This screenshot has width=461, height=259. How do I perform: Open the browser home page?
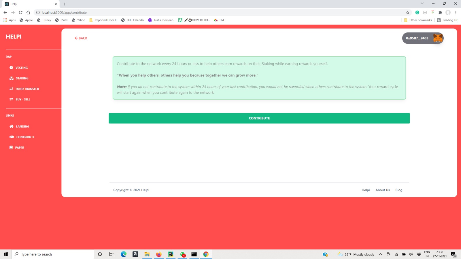pos(28,12)
